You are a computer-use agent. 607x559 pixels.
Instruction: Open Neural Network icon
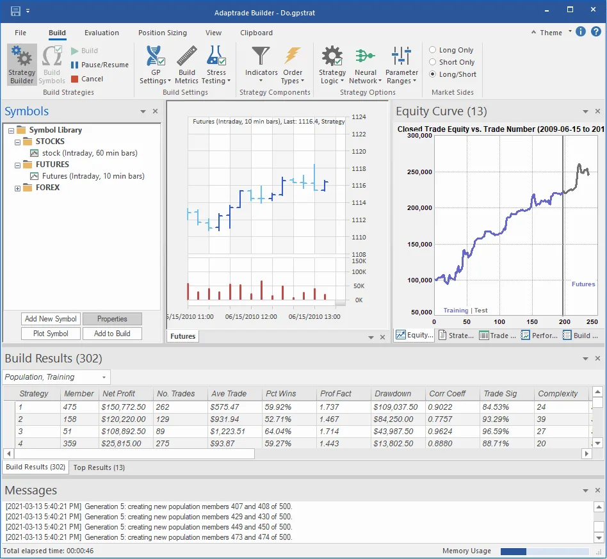click(365, 56)
